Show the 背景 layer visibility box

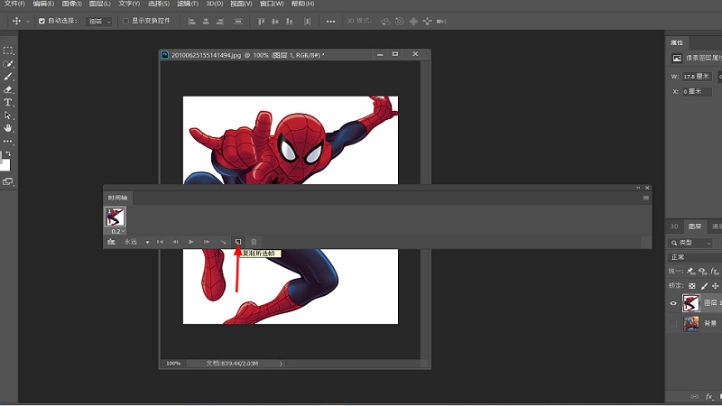click(673, 324)
